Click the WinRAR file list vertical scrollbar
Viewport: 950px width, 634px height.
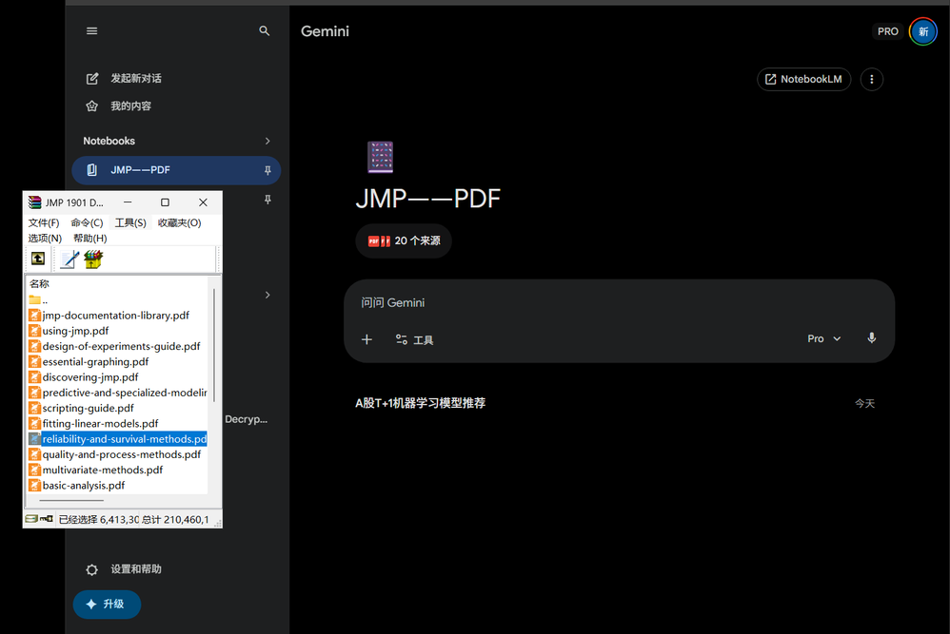214,345
